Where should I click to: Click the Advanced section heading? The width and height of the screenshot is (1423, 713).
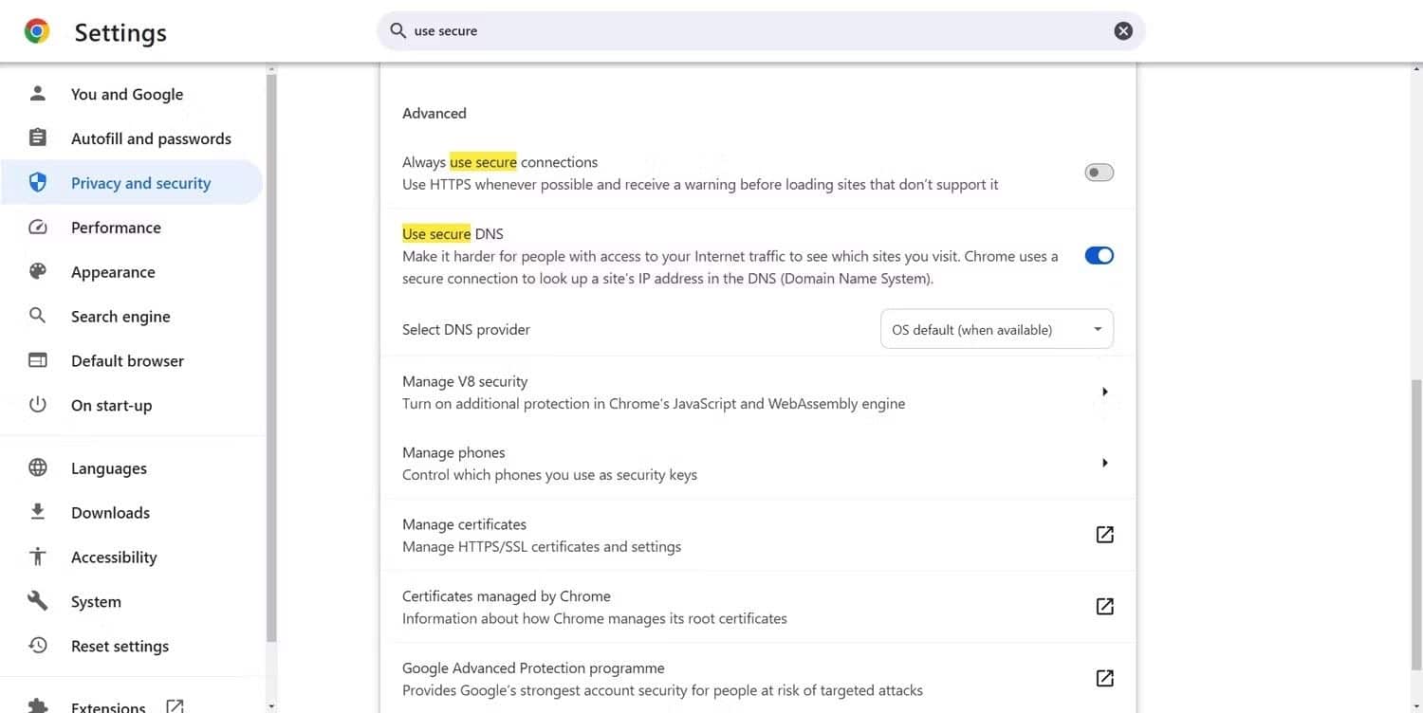pos(434,113)
